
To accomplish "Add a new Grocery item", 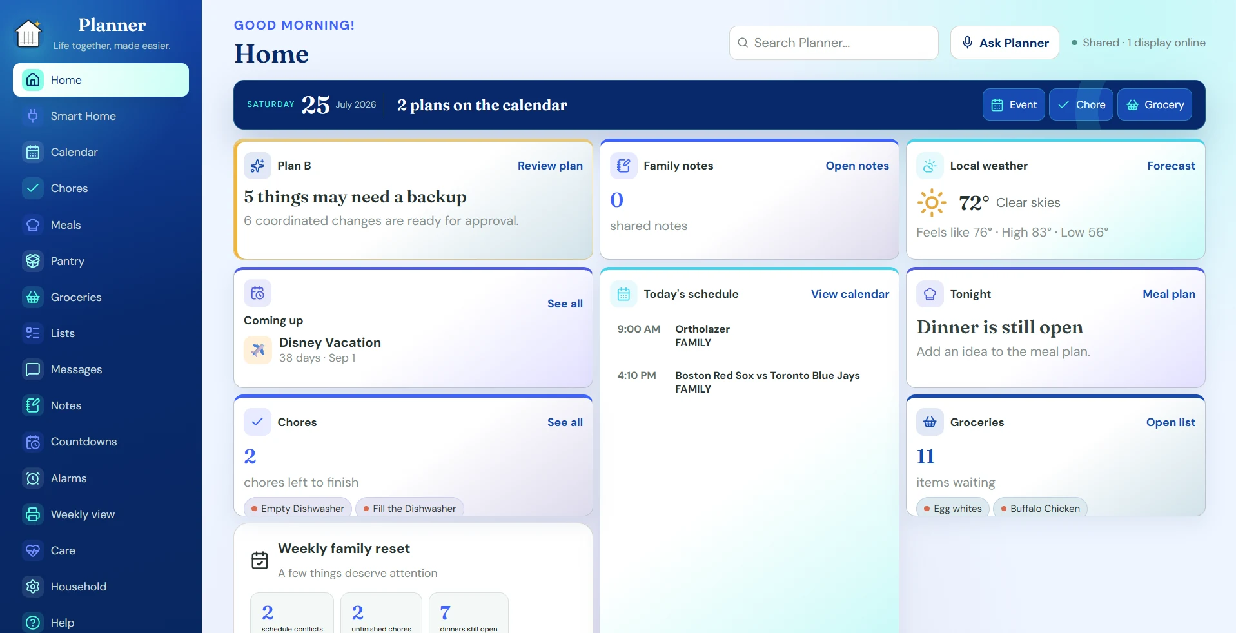I will pyautogui.click(x=1155, y=104).
